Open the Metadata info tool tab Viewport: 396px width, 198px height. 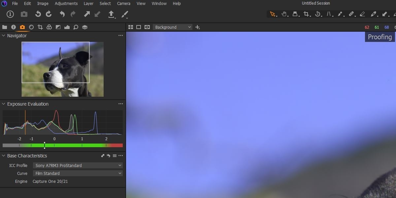coord(14,27)
